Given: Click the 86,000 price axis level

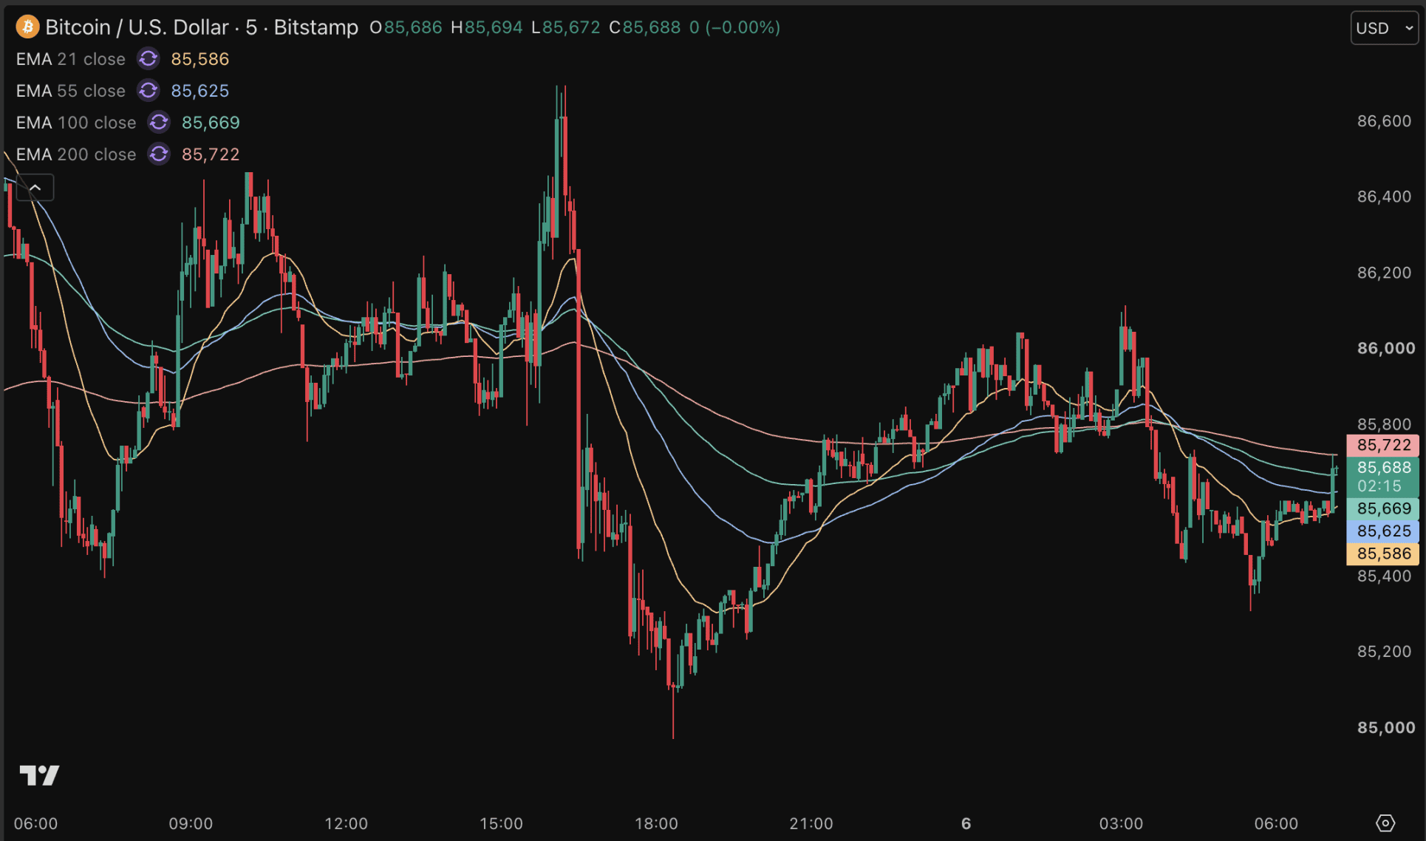Looking at the screenshot, I should coord(1384,348).
